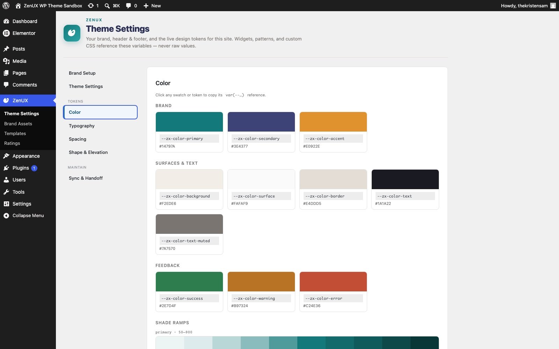Select the Theme Settings nav tab
The image size is (559, 349).
click(x=100, y=86)
